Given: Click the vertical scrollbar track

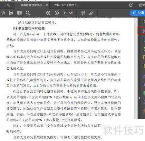Looking at the screenshot, I should (x=136, y=70).
